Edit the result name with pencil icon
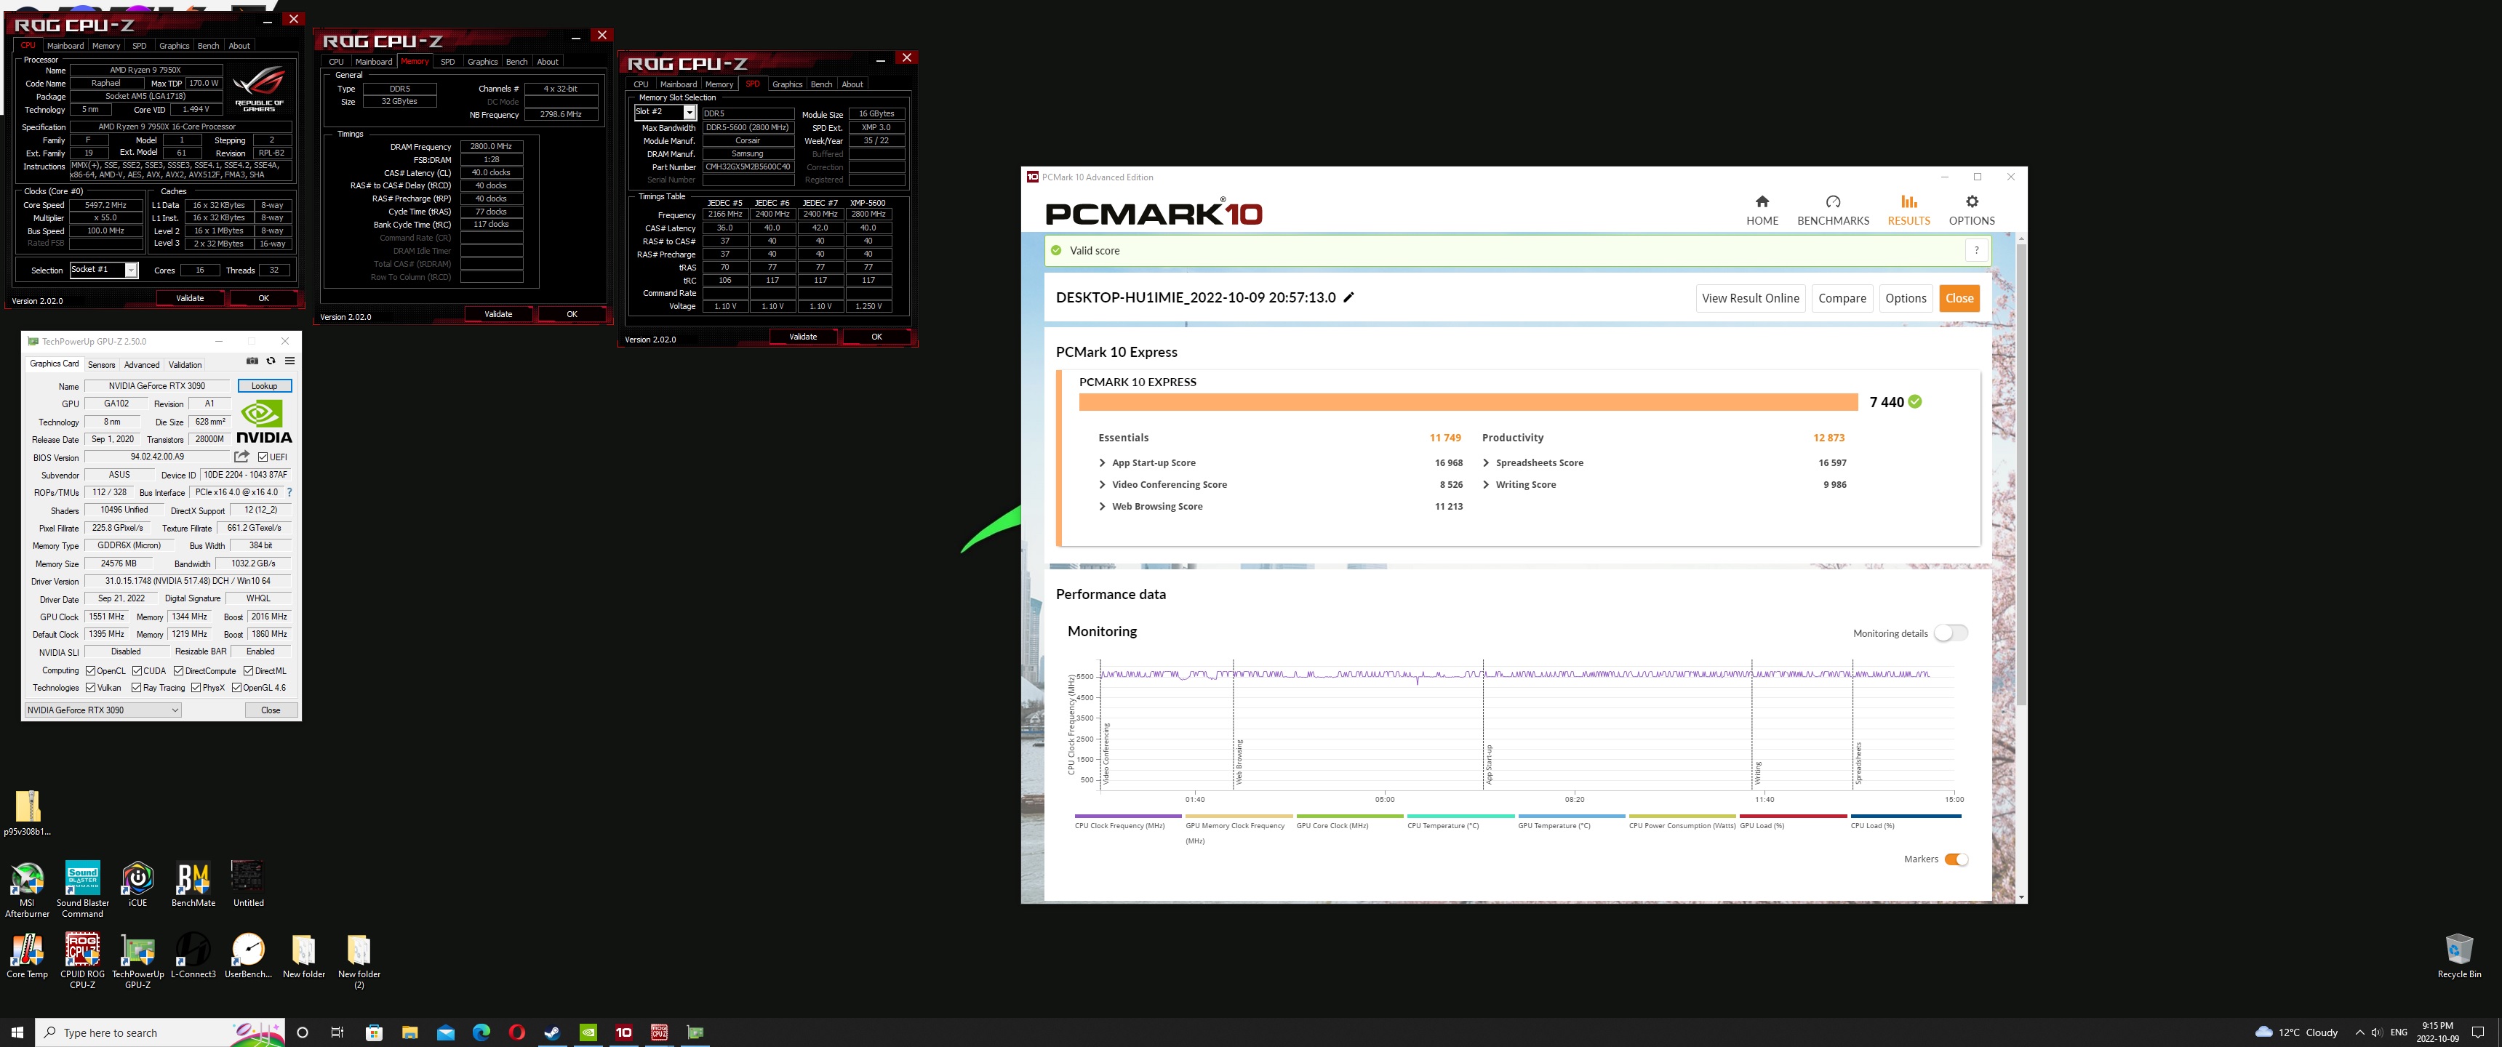This screenshot has height=1047, width=2502. [x=1348, y=297]
